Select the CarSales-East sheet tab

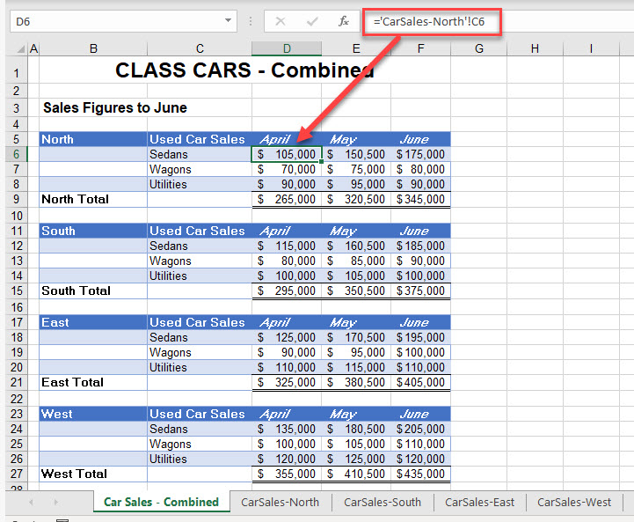coord(479,502)
